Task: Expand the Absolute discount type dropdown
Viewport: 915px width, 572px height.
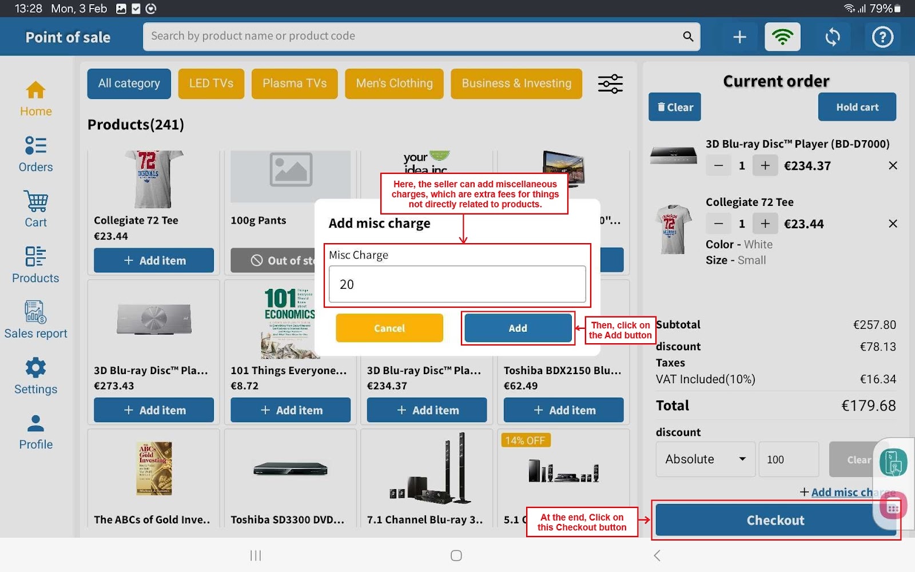Action: [705, 459]
